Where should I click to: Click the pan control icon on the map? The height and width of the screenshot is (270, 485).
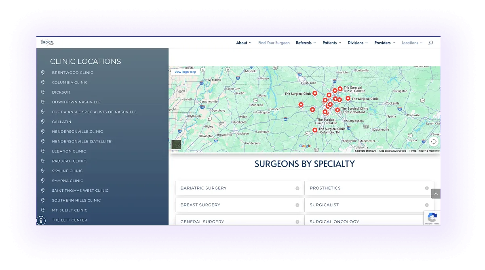tap(434, 142)
